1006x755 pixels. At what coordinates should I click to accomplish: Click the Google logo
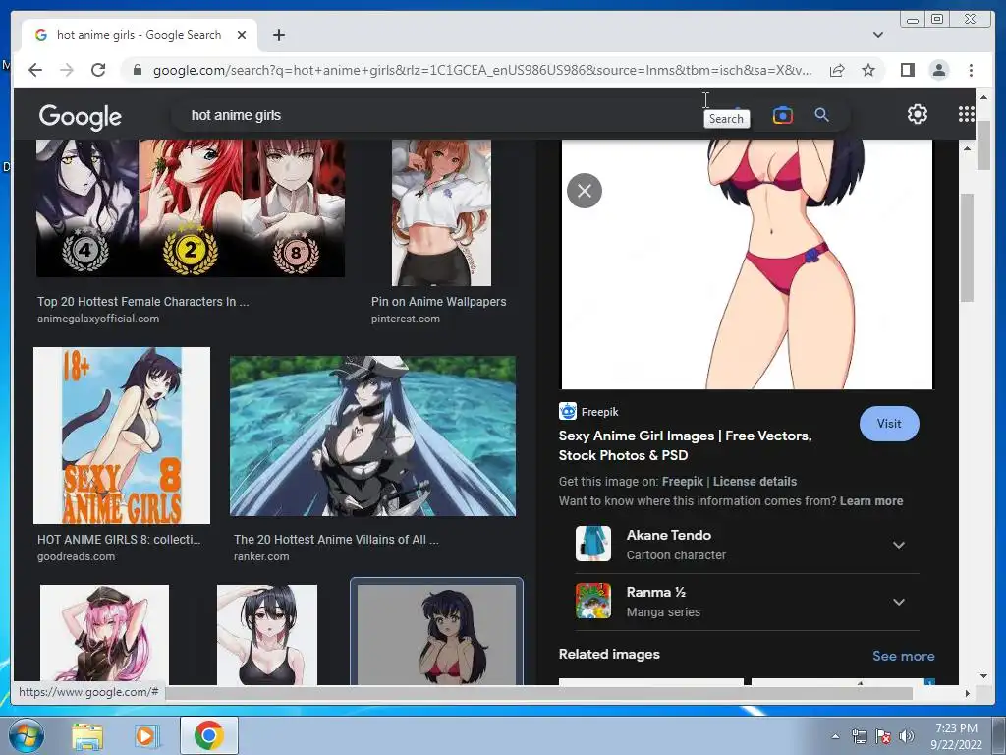[81, 116]
